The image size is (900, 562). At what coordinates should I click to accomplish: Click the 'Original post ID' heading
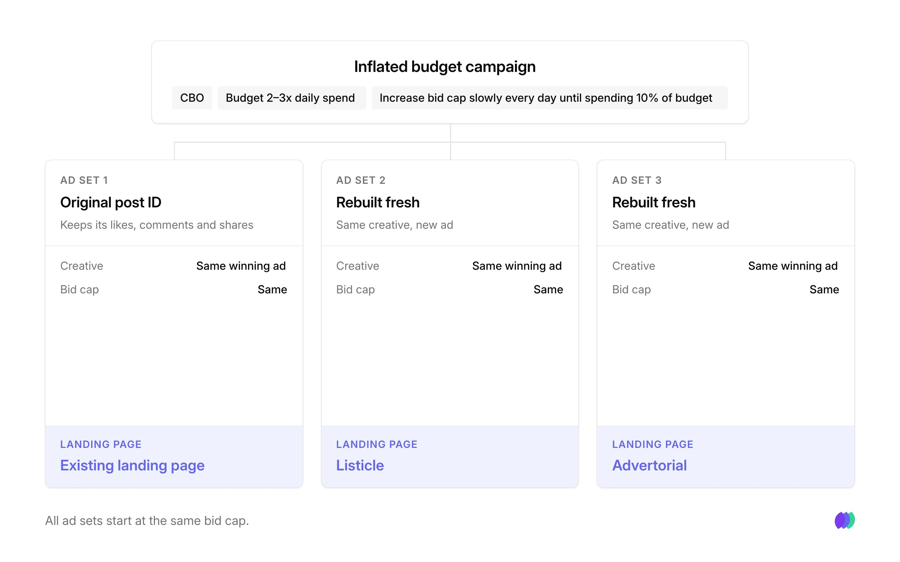click(x=111, y=203)
